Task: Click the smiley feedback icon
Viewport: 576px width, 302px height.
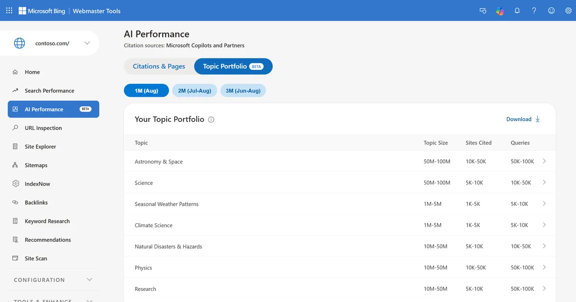Action: click(552, 11)
